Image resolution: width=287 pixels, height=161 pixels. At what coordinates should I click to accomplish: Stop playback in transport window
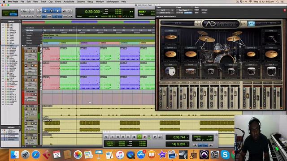point(134,137)
